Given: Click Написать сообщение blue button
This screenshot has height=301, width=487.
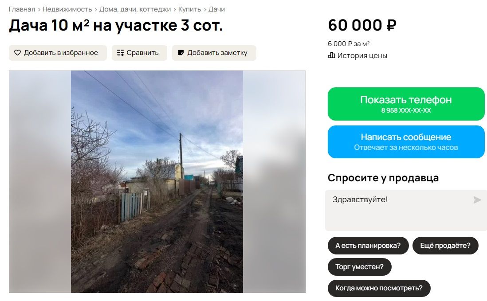Looking at the screenshot, I should (406, 142).
